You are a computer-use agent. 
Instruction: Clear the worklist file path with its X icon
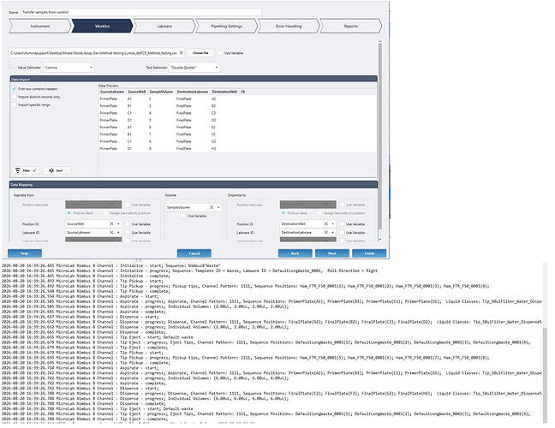[x=182, y=53]
